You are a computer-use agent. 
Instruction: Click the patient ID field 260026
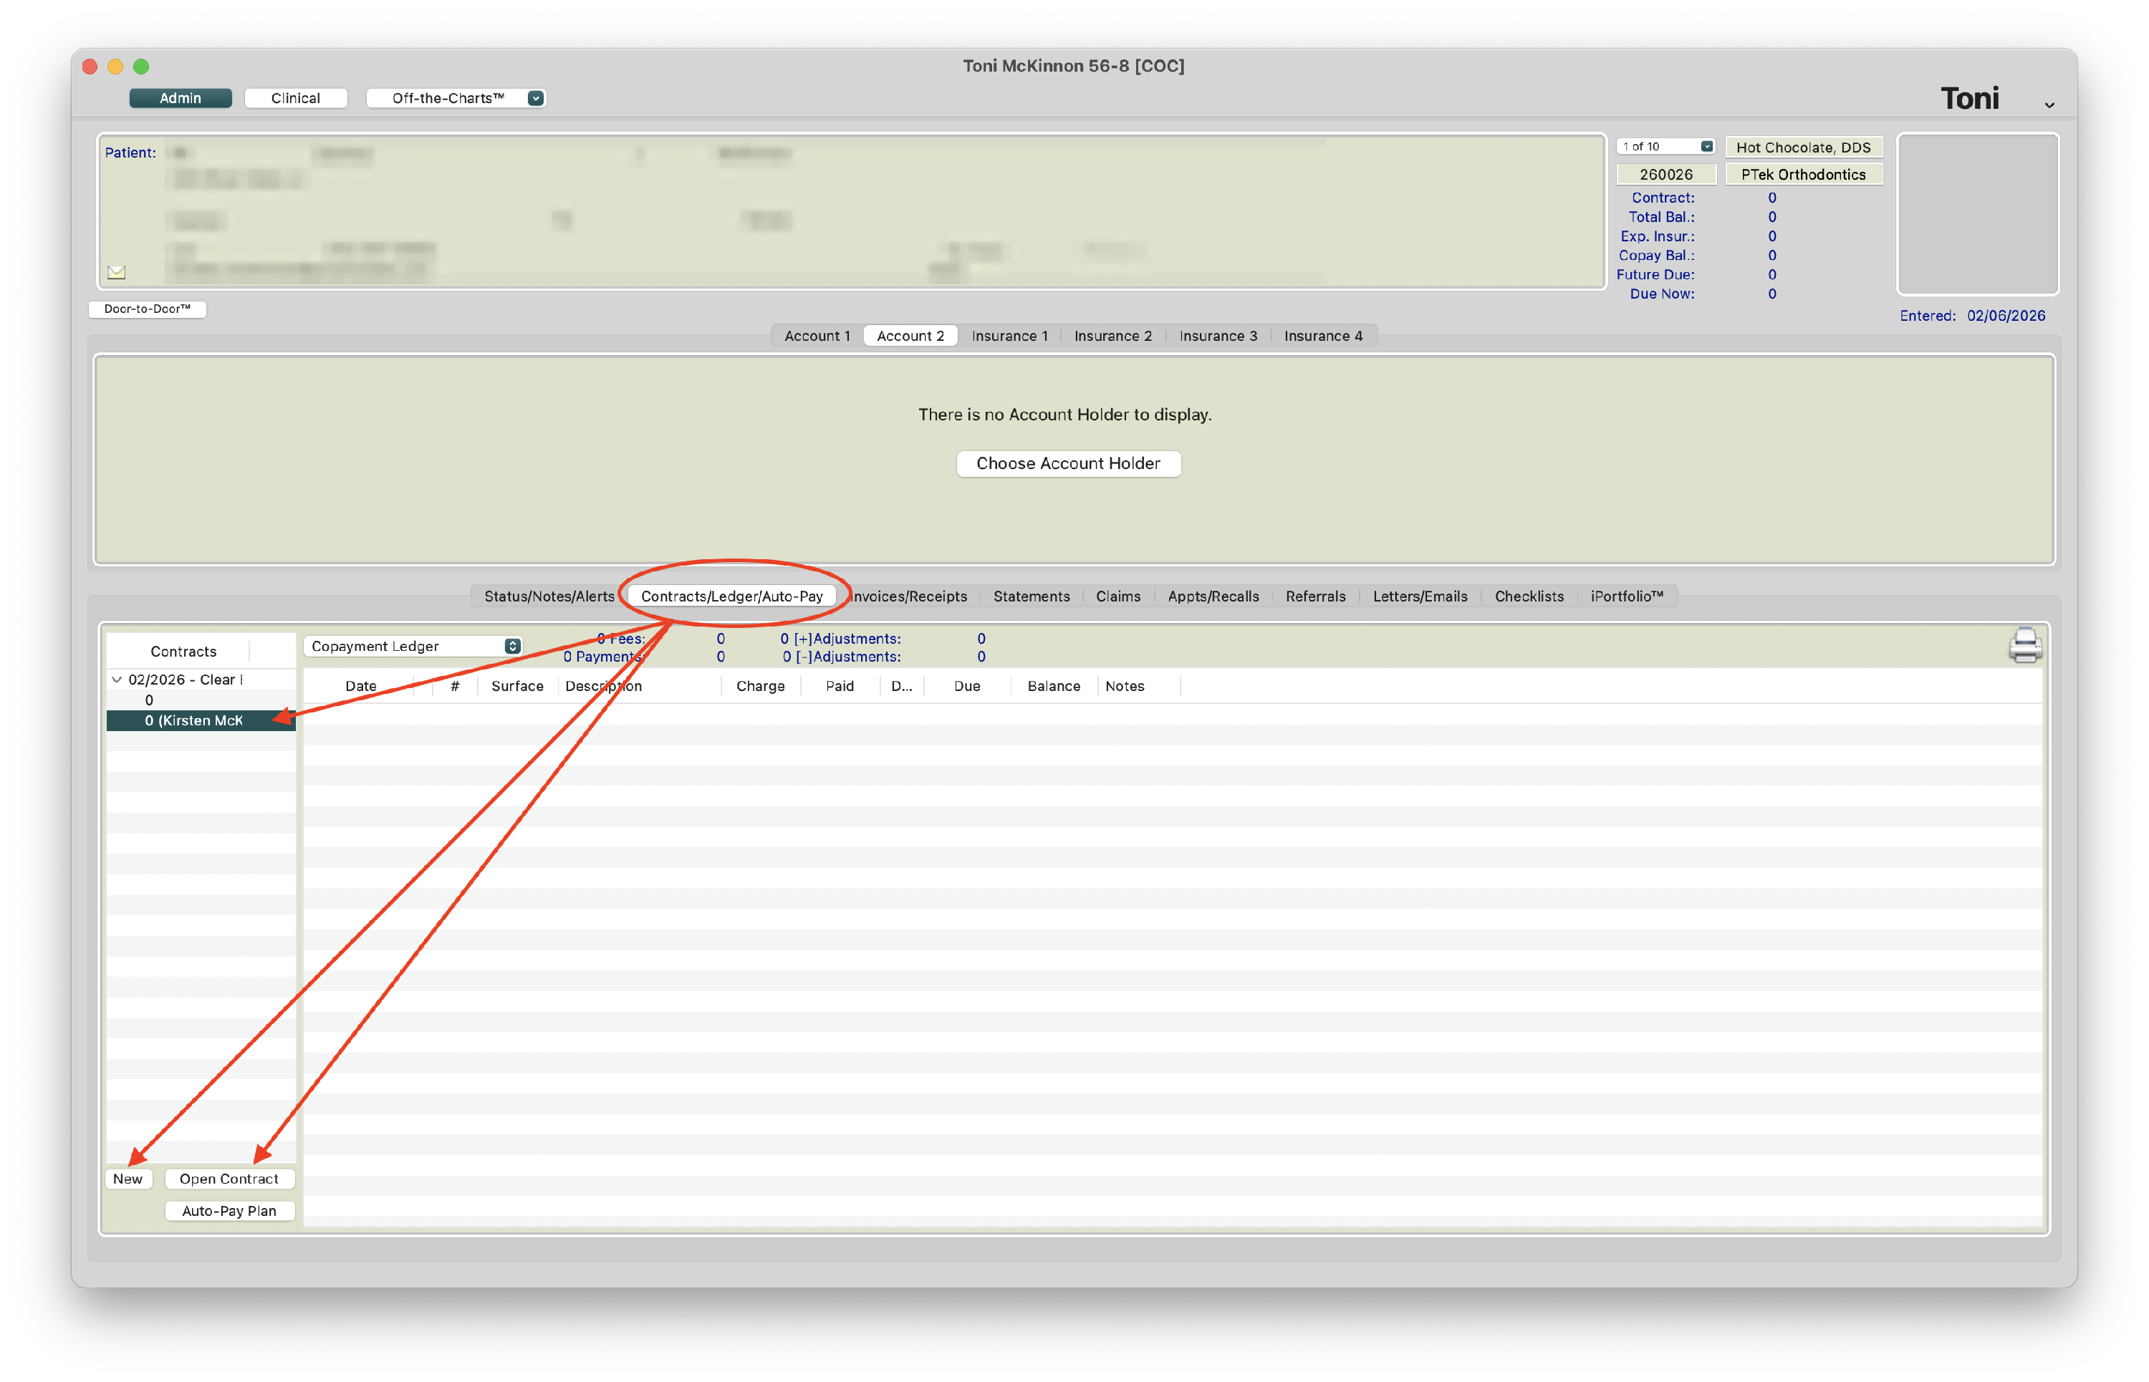pos(1665,174)
